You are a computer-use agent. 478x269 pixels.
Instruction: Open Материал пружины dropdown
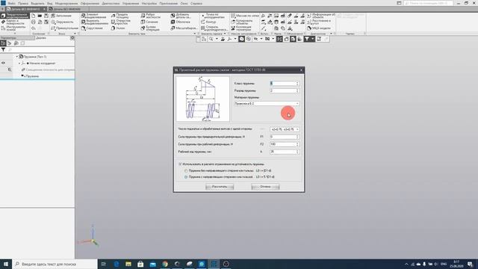coord(267,104)
